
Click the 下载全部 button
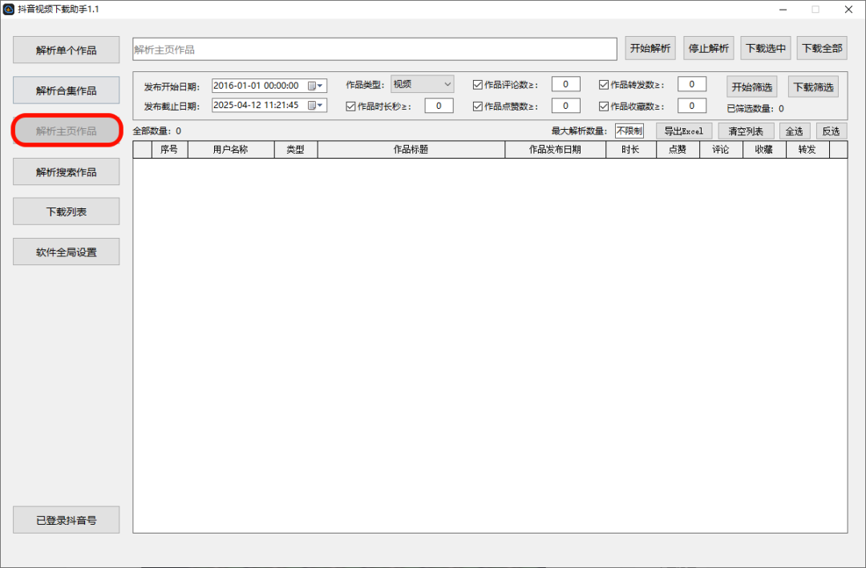[823, 49]
